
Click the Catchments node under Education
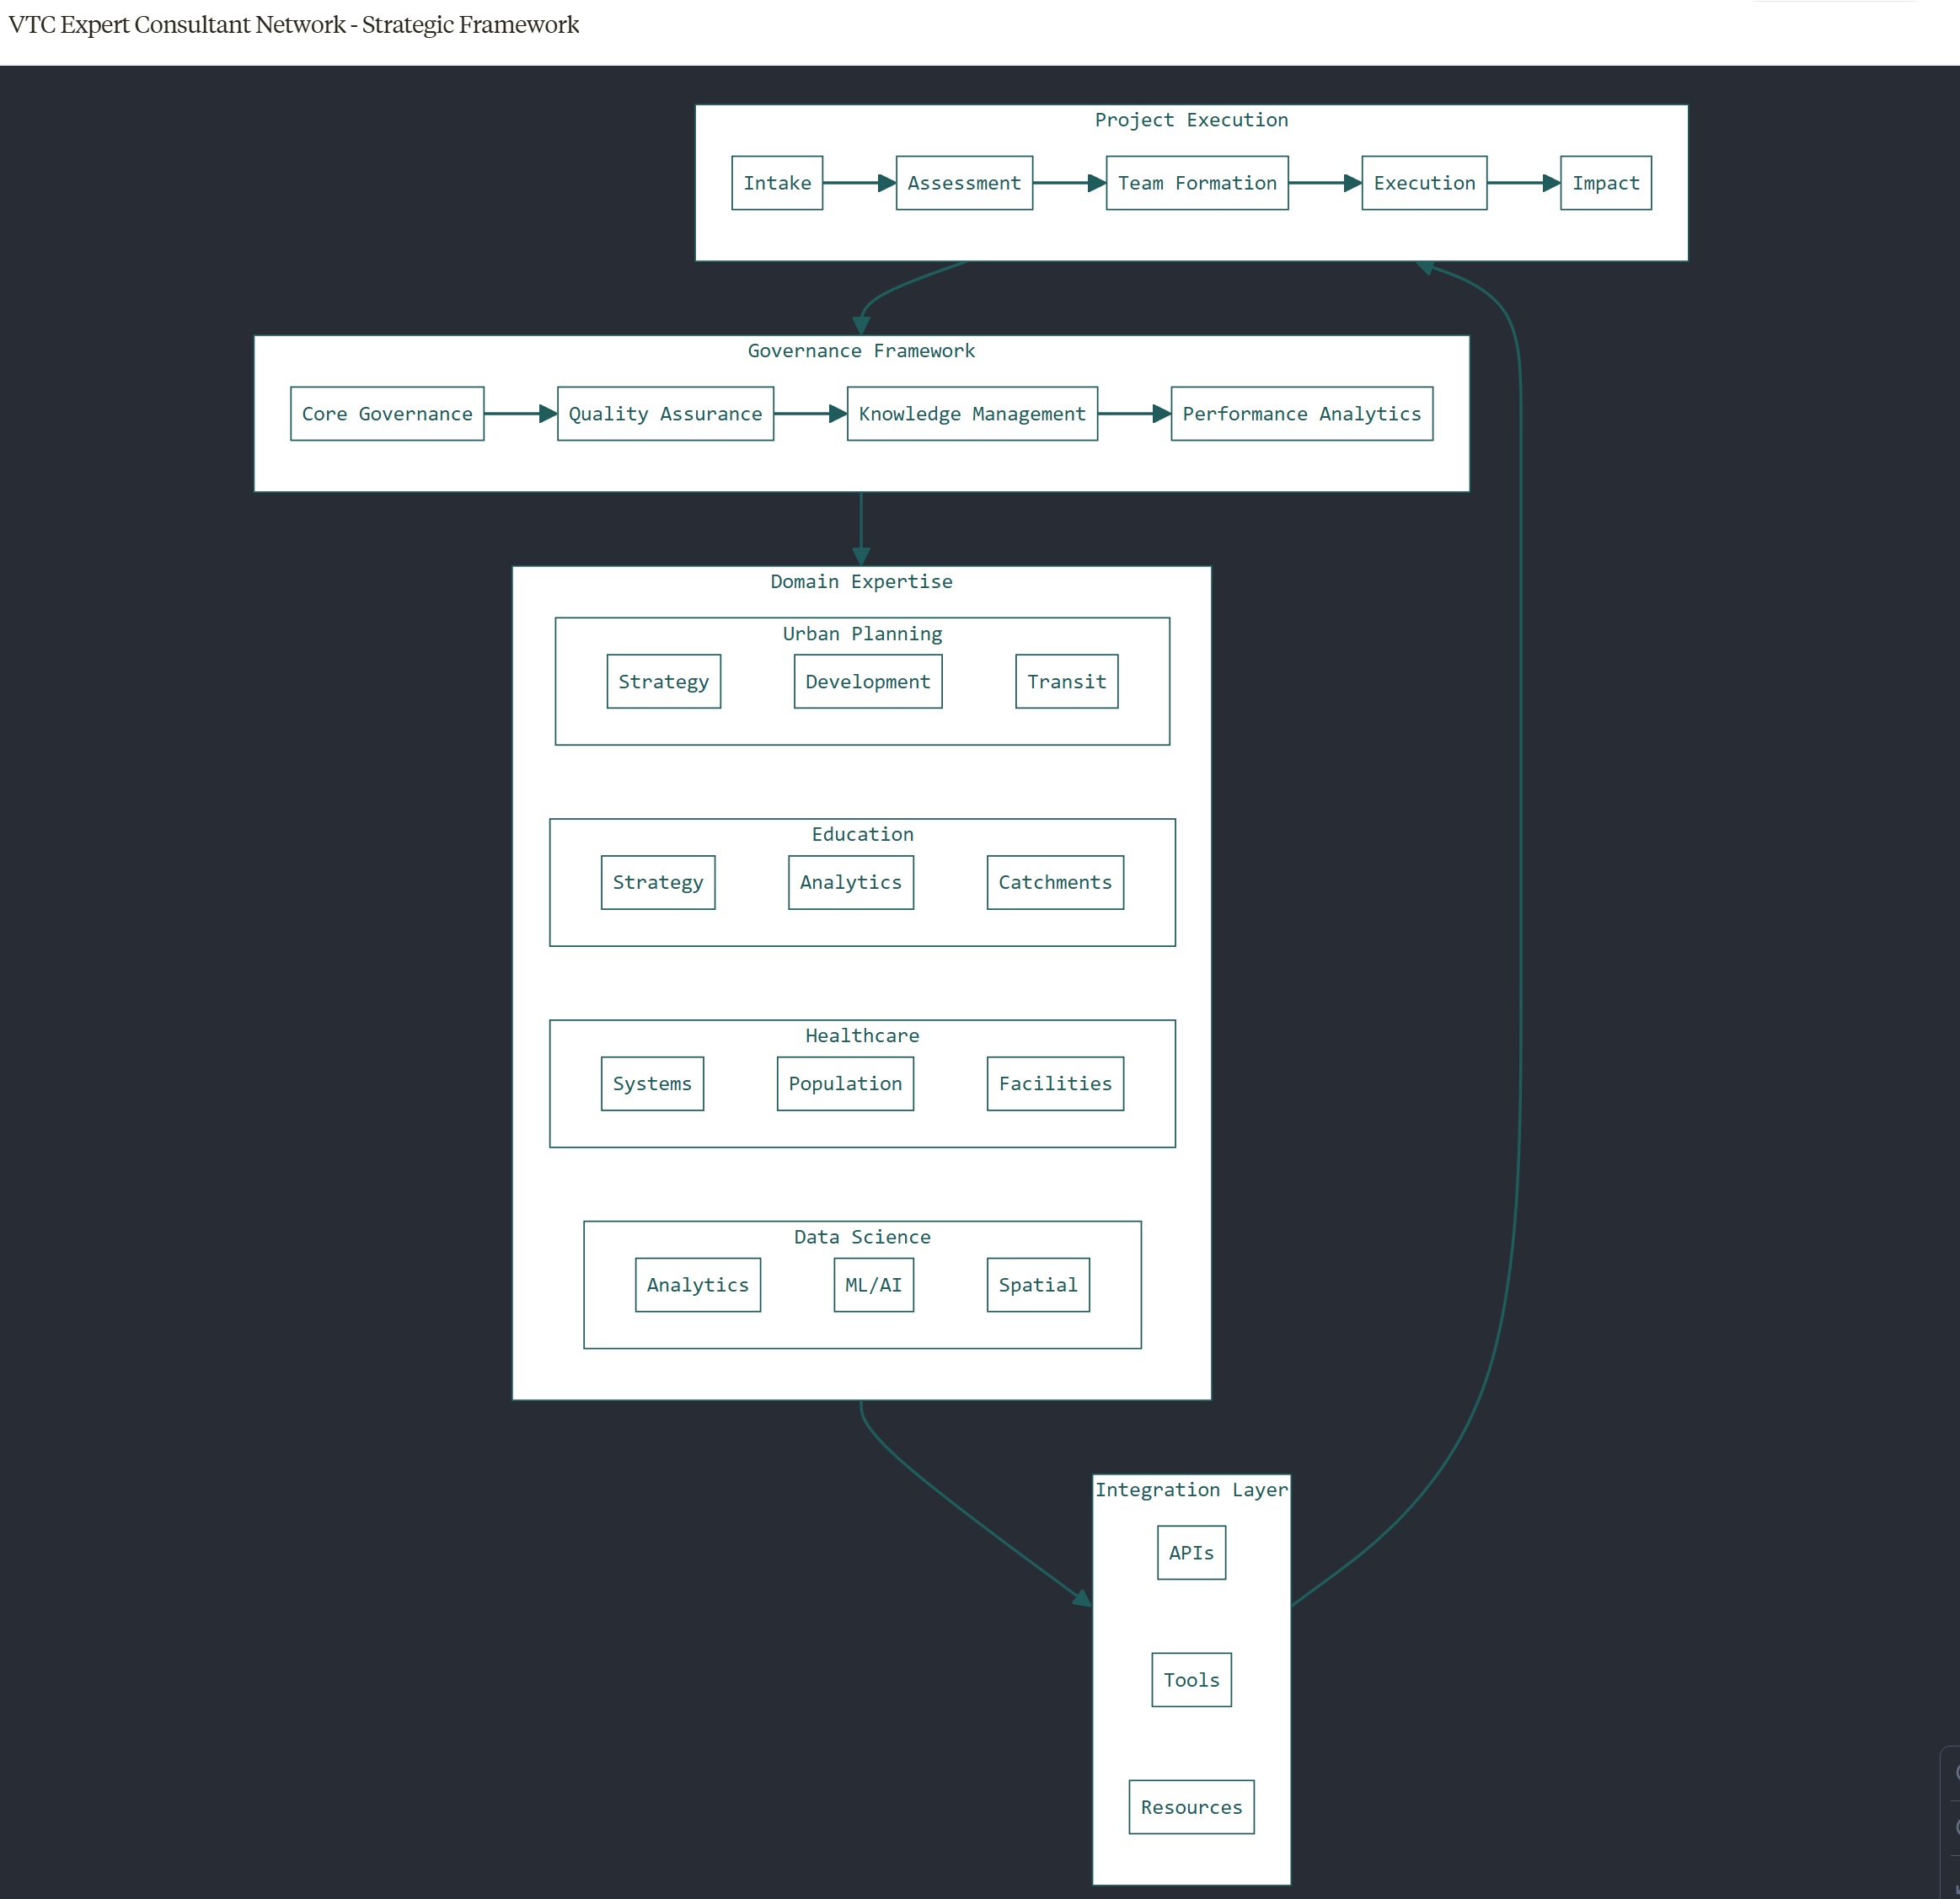(1055, 882)
